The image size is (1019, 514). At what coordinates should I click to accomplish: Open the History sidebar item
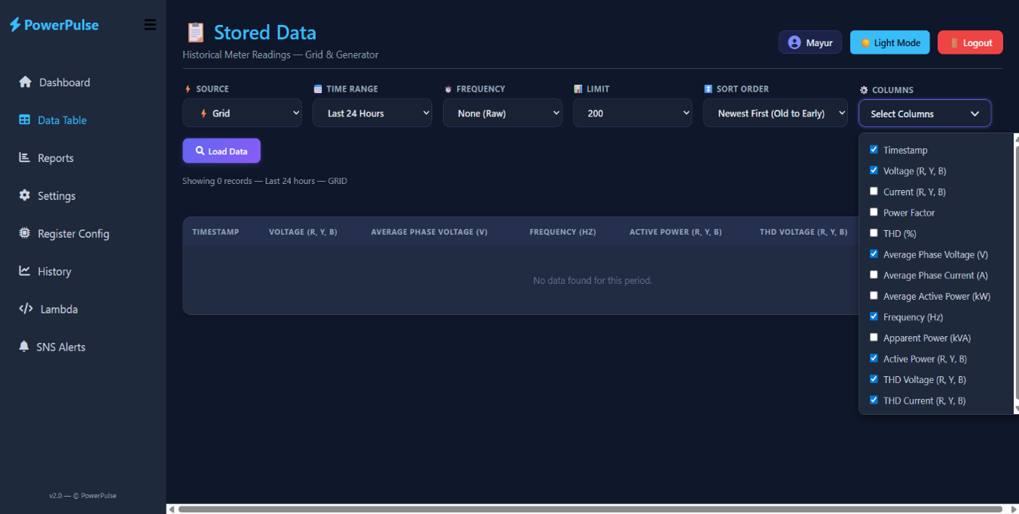click(83, 271)
